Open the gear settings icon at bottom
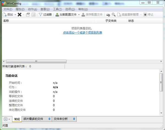The width and height of the screenshot is (165, 130). point(5,119)
